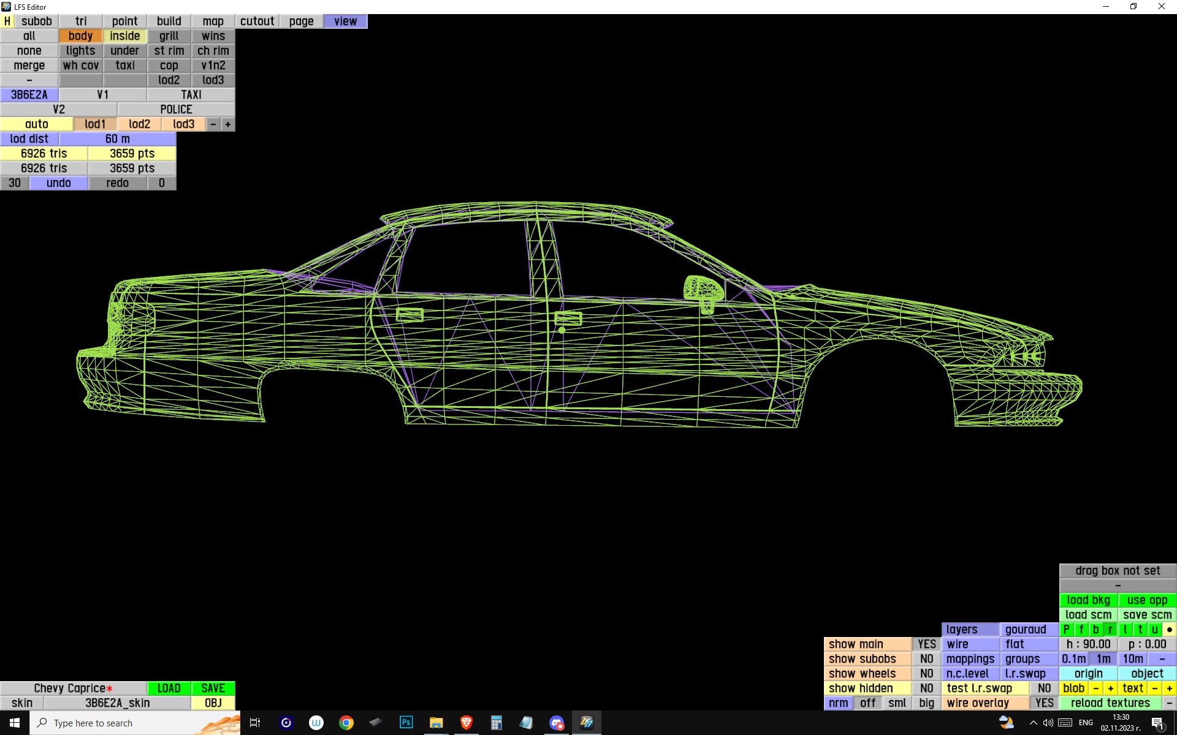Switch to the map tab
Screen dimensions: 1177x735
pyautogui.click(x=213, y=21)
